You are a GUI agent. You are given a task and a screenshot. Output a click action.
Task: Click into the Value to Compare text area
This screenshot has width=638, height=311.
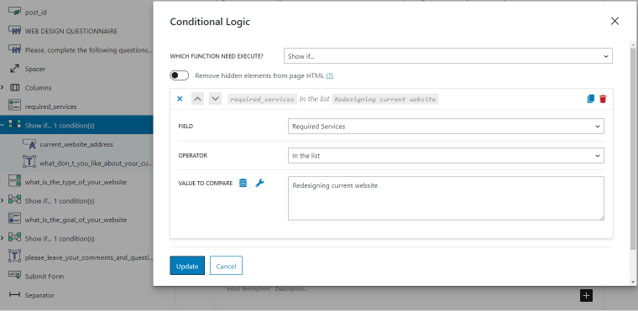point(446,199)
